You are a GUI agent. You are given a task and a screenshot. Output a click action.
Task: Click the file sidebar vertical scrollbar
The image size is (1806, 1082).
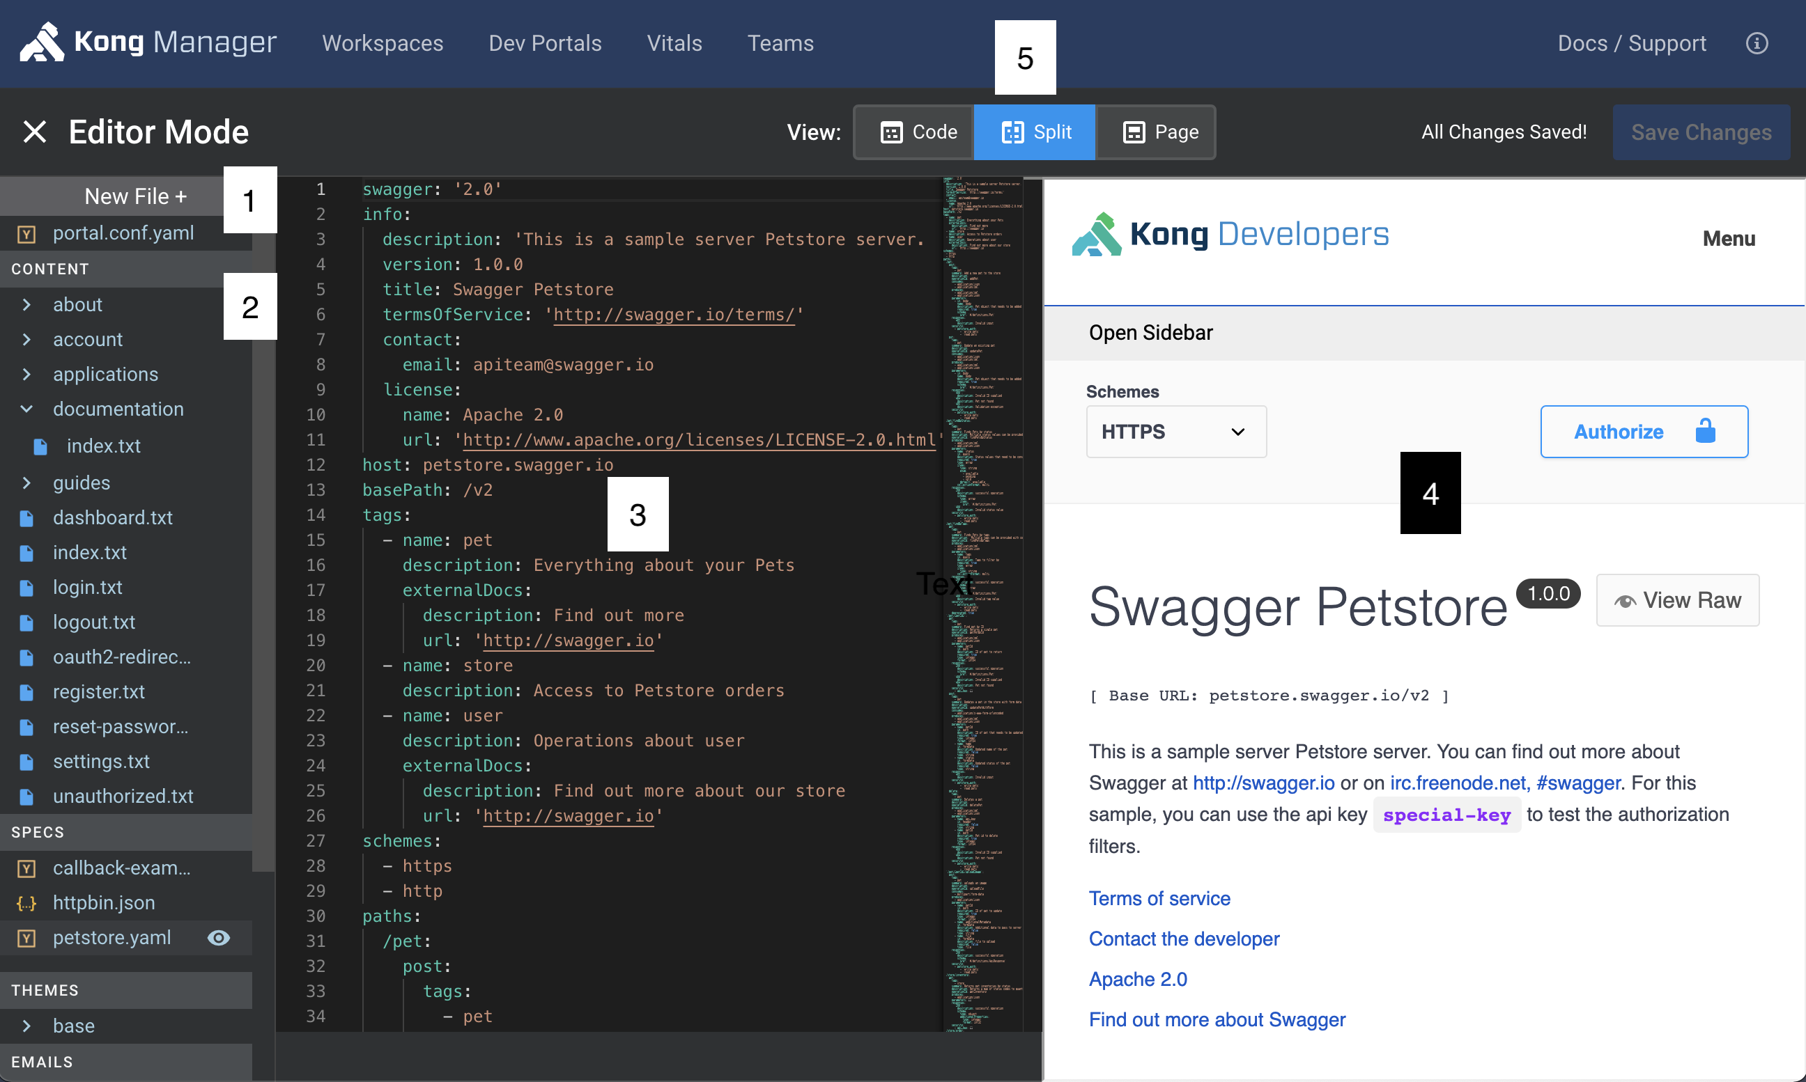(263, 525)
